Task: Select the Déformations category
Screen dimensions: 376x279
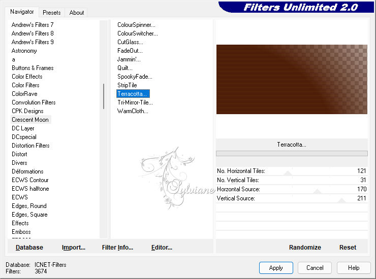Action: 27,171
